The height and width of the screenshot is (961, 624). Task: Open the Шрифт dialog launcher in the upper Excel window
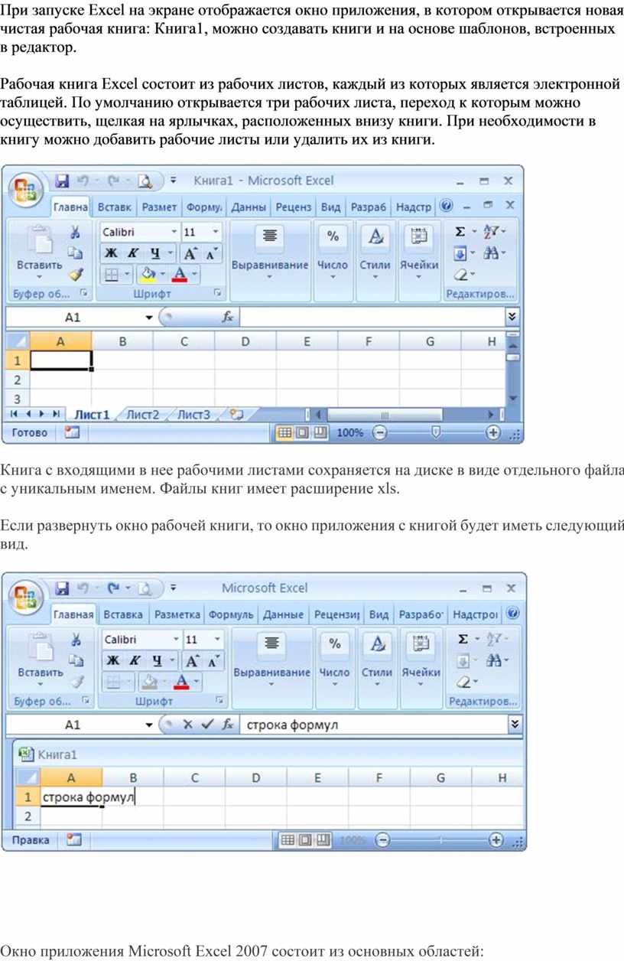pyautogui.click(x=217, y=292)
